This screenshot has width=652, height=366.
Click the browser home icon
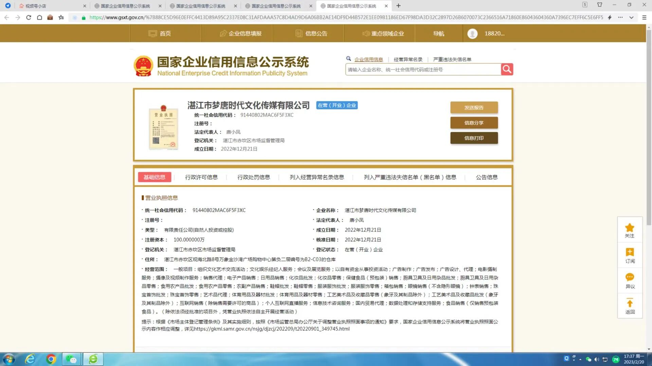point(39,17)
